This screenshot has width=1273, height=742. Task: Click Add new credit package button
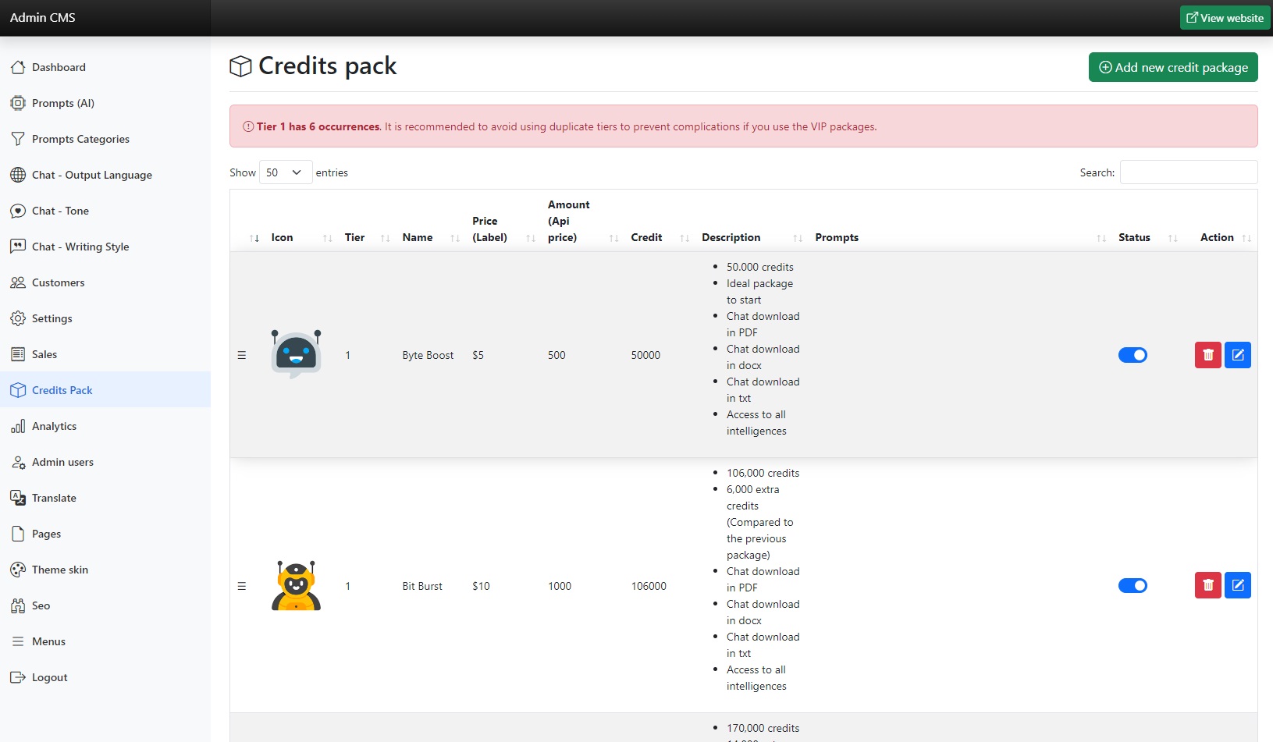click(x=1172, y=67)
